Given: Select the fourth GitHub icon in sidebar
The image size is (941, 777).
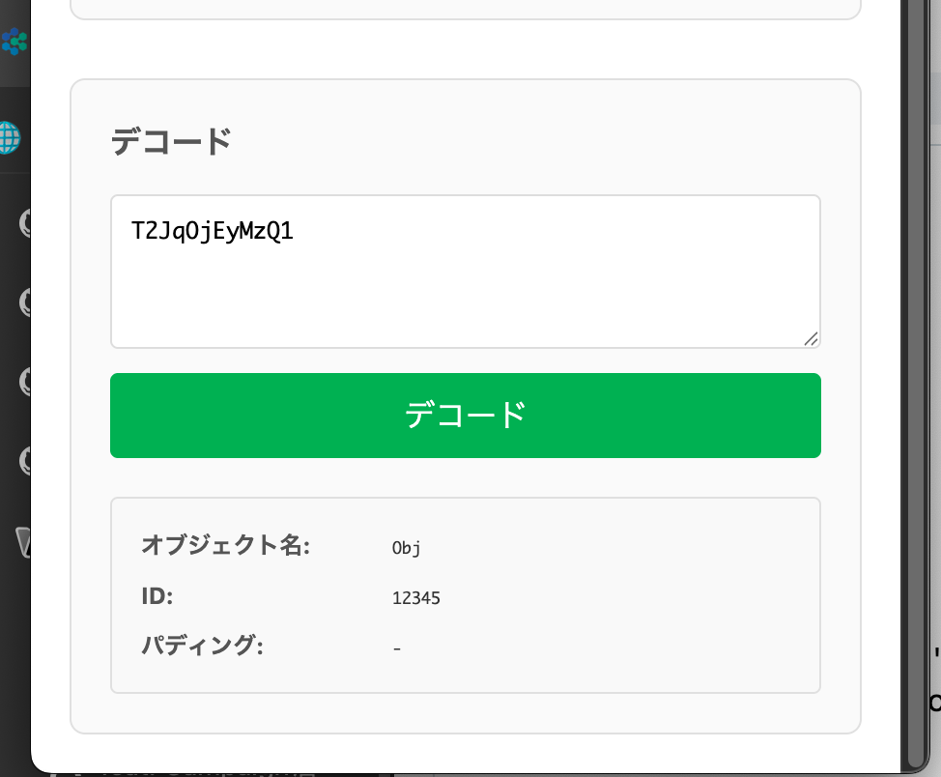Looking at the screenshot, I should [25, 461].
